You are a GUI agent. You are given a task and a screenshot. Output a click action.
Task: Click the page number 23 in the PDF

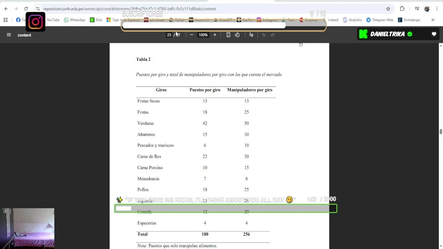tap(301, 45)
